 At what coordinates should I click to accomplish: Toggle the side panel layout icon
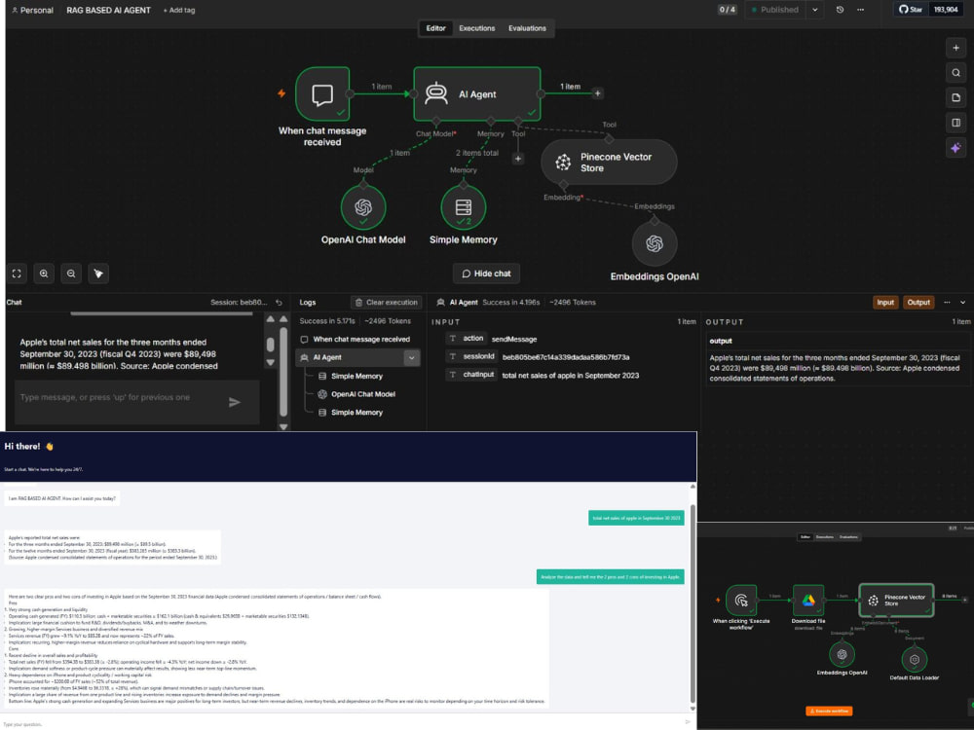click(x=956, y=123)
